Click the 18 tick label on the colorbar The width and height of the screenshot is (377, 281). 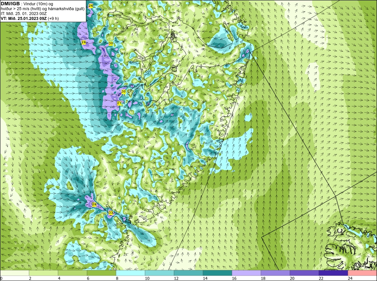(x=263, y=278)
